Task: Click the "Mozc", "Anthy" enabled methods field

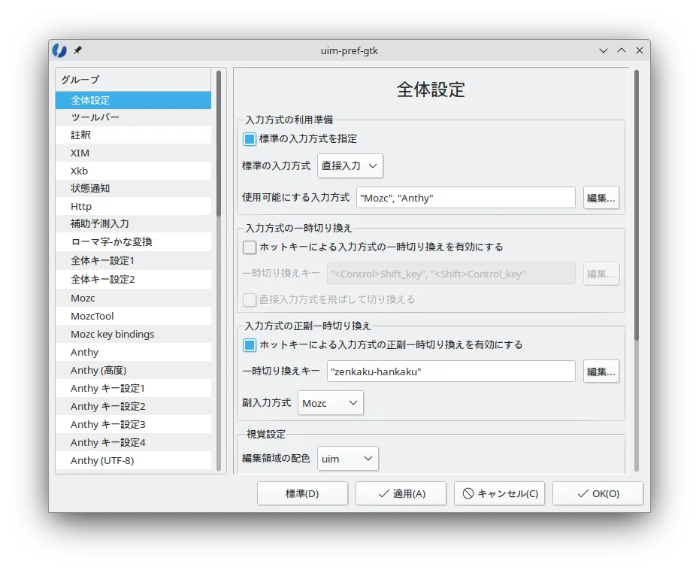Action: tap(466, 198)
